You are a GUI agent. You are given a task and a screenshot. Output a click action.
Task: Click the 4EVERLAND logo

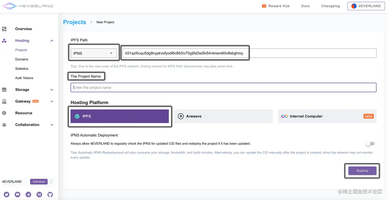27,6
